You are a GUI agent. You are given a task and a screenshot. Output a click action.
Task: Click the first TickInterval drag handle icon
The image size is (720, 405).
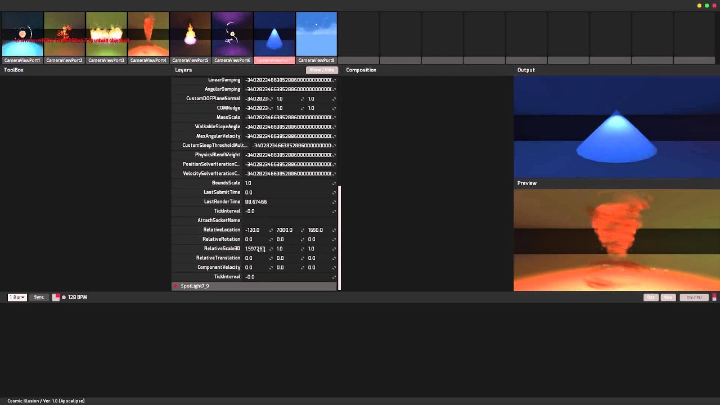[x=334, y=211]
